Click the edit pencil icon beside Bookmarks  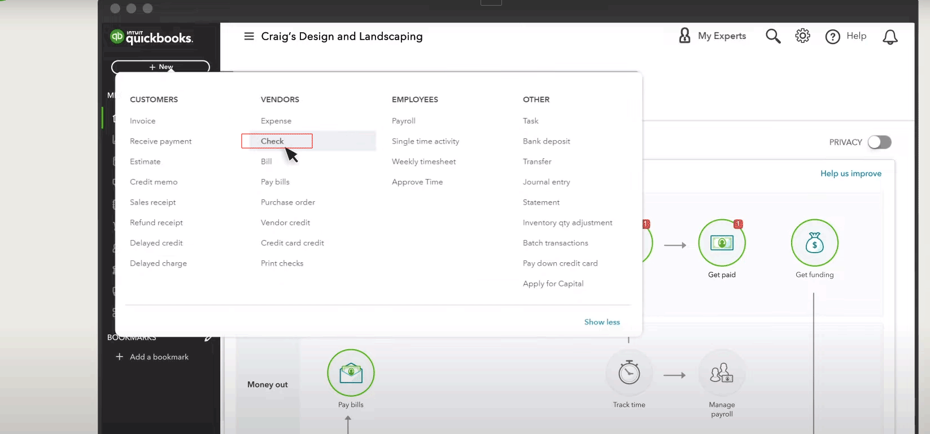tap(208, 338)
